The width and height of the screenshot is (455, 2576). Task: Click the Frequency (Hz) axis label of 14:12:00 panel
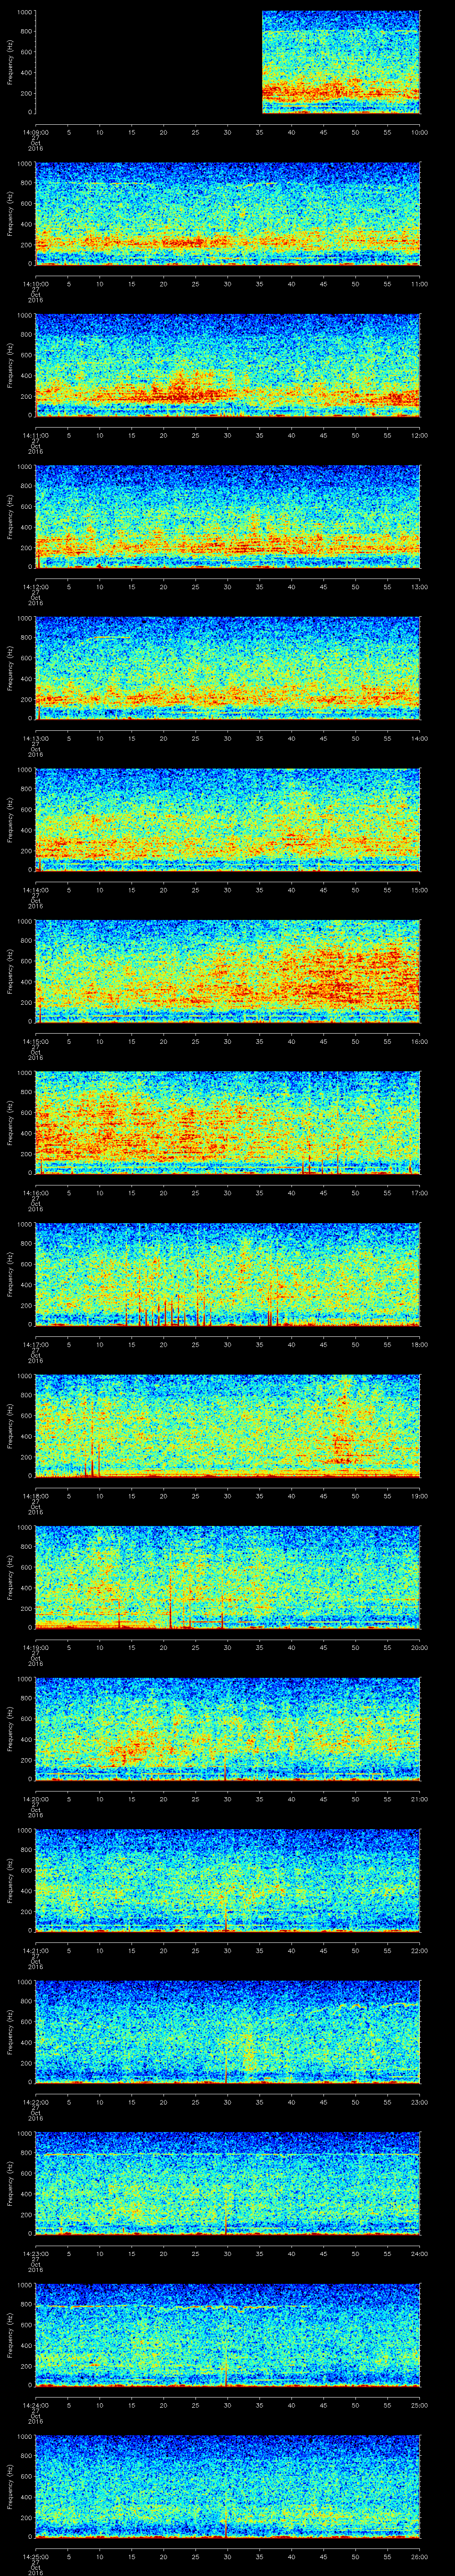(x=10, y=517)
